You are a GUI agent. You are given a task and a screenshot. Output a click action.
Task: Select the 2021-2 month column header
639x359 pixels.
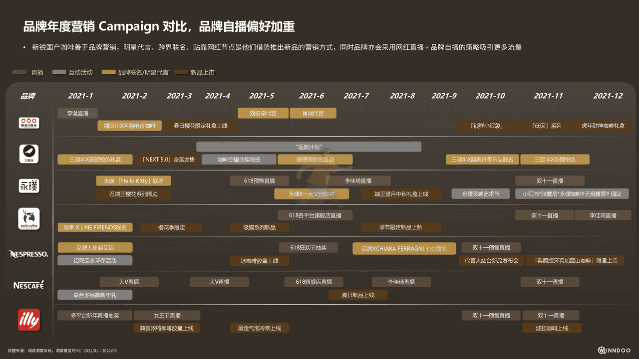point(134,96)
